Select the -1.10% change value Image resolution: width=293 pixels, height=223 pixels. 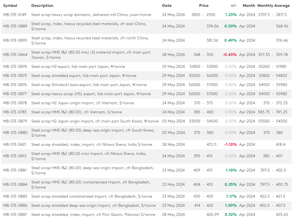(230, 145)
